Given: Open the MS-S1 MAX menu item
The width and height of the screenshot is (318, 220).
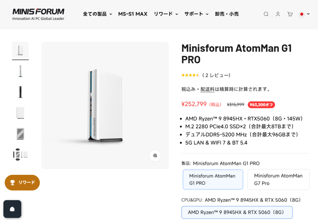Looking at the screenshot, I should coord(133,14).
